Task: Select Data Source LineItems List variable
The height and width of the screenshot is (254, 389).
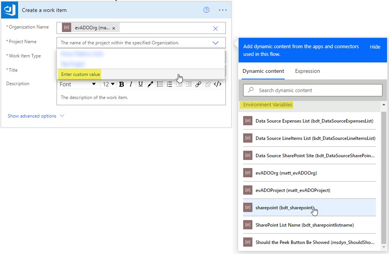Action: [309, 138]
